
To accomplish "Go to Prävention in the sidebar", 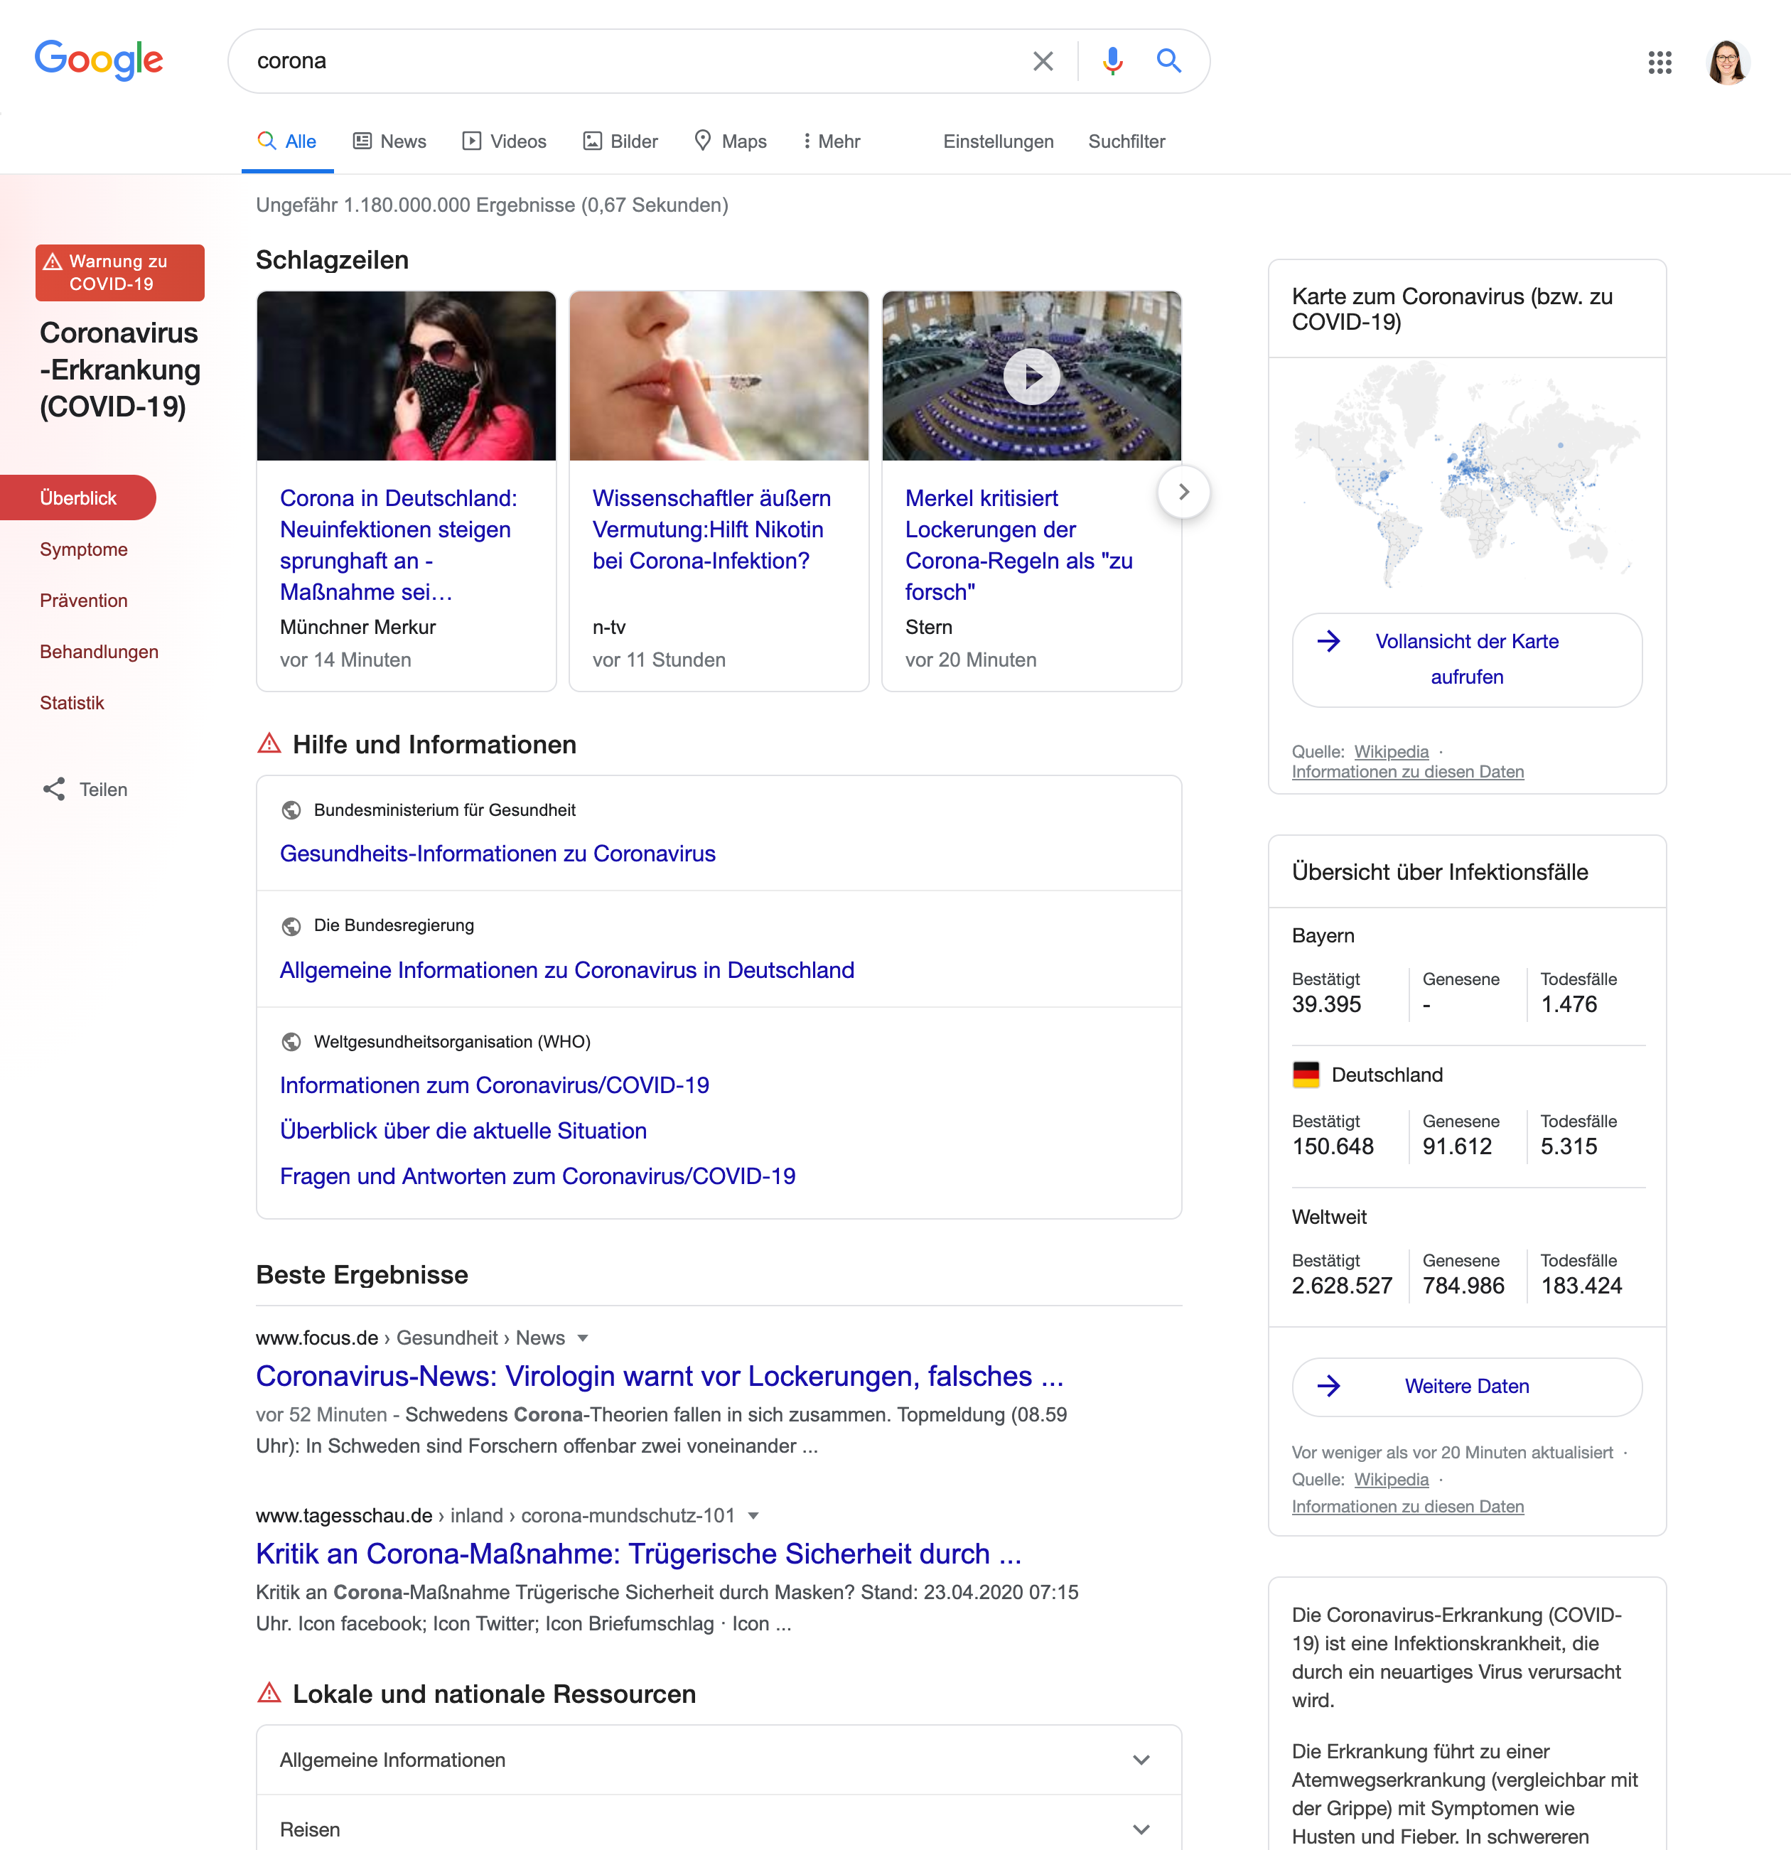I will [84, 601].
